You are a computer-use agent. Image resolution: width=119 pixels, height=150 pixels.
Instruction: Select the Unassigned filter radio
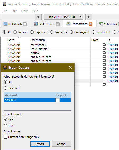click(71, 32)
